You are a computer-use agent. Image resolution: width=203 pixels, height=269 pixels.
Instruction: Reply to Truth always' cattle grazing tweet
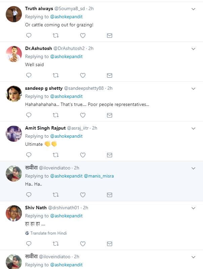click(x=29, y=35)
